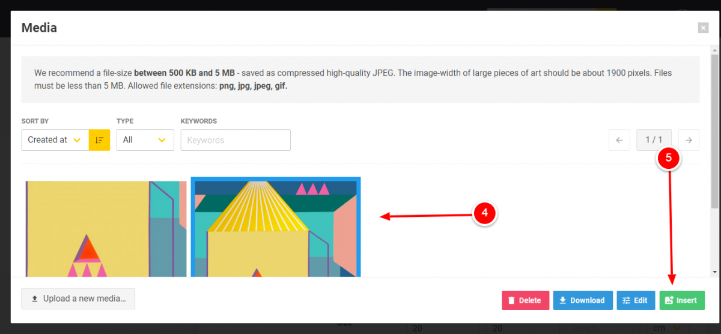Click the trash icon on Delete

click(x=511, y=300)
